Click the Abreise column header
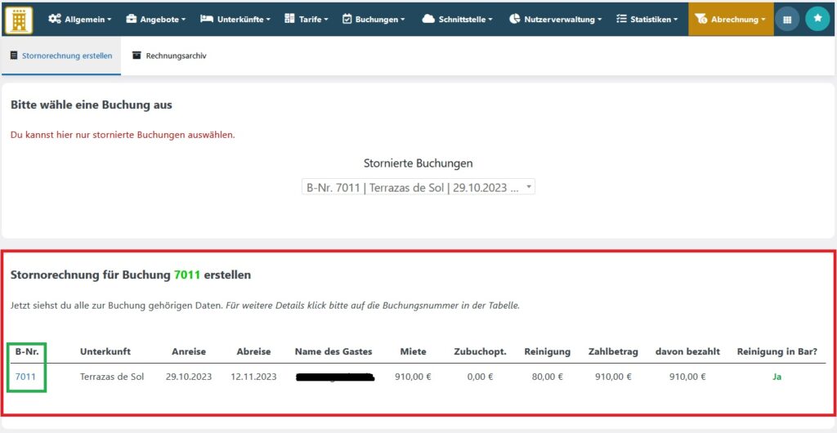The height and width of the screenshot is (433, 837). coord(253,351)
